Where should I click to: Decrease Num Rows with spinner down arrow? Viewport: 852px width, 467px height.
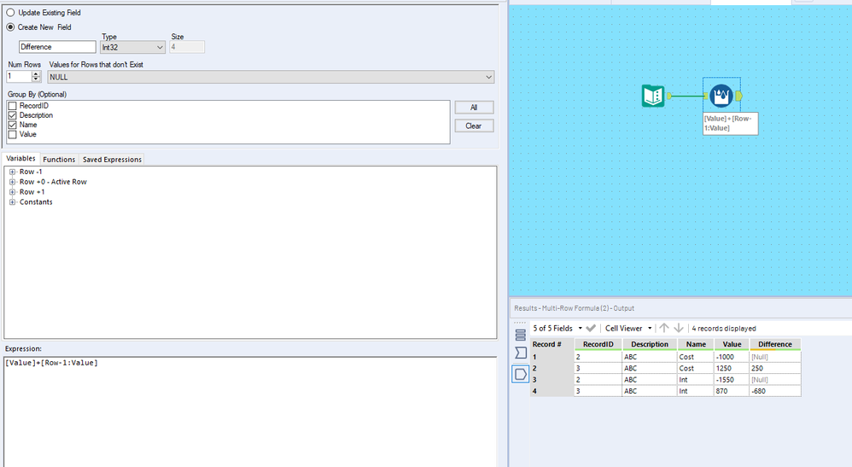[37, 79]
